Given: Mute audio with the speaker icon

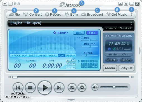Looking at the screenshot, I should [x=95, y=87].
